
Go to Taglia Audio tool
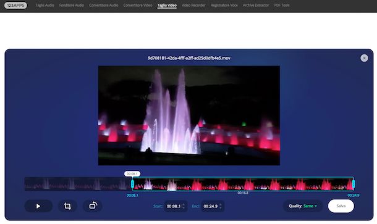click(44, 6)
